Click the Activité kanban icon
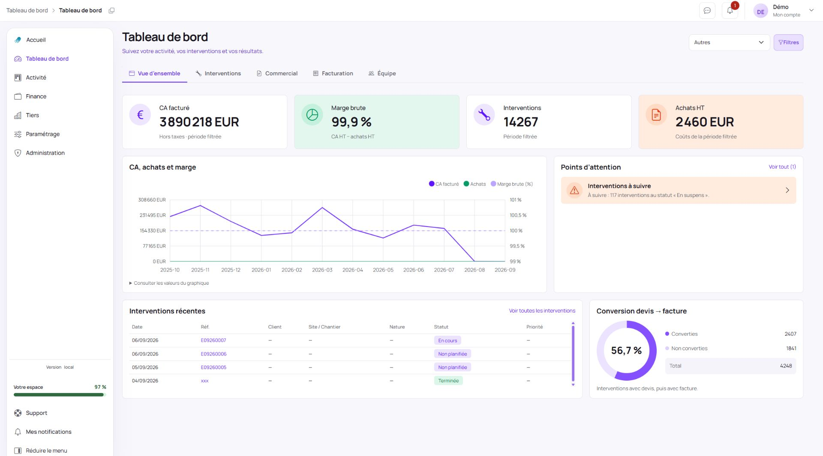The width and height of the screenshot is (823, 456). click(x=18, y=77)
